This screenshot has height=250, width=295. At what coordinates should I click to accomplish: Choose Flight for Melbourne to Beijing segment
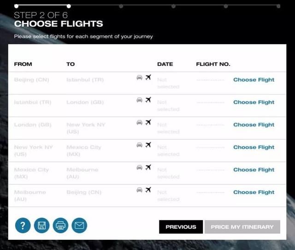[254, 192]
